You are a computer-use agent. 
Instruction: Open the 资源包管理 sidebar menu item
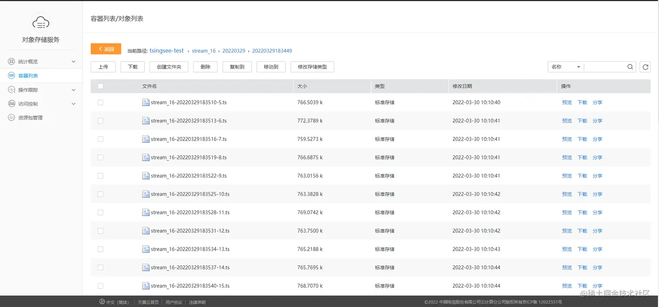pyautogui.click(x=41, y=118)
